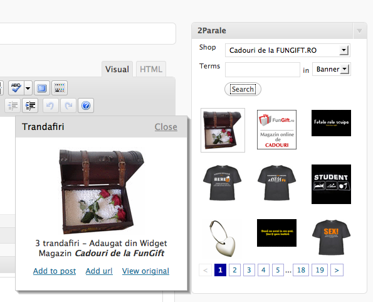Click the Terms input field

click(263, 70)
